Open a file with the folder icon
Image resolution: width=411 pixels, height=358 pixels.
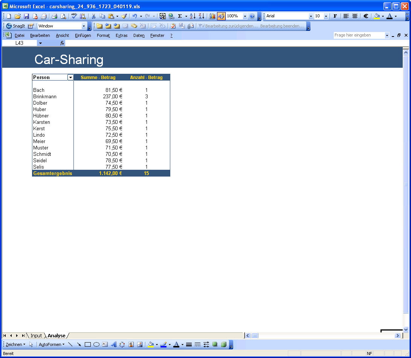click(18, 16)
